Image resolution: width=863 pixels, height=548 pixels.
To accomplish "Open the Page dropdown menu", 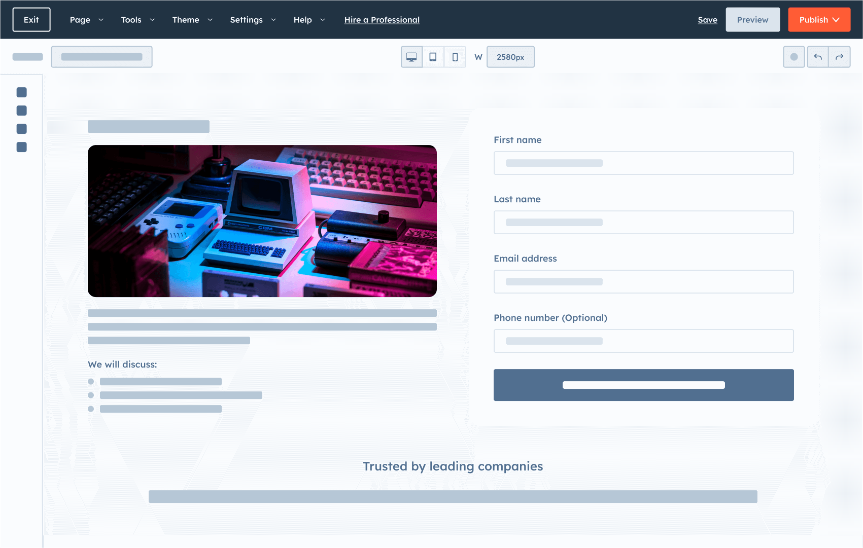I will point(86,20).
